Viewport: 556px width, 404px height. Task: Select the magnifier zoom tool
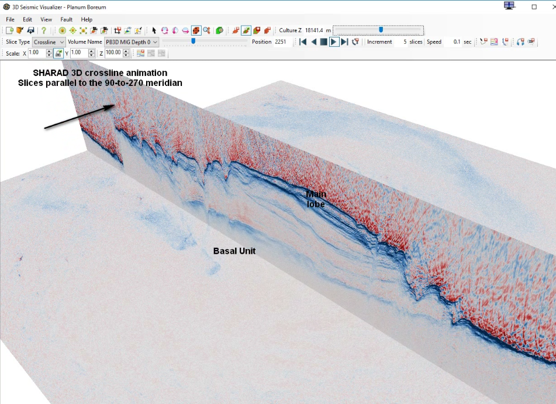pos(207,30)
